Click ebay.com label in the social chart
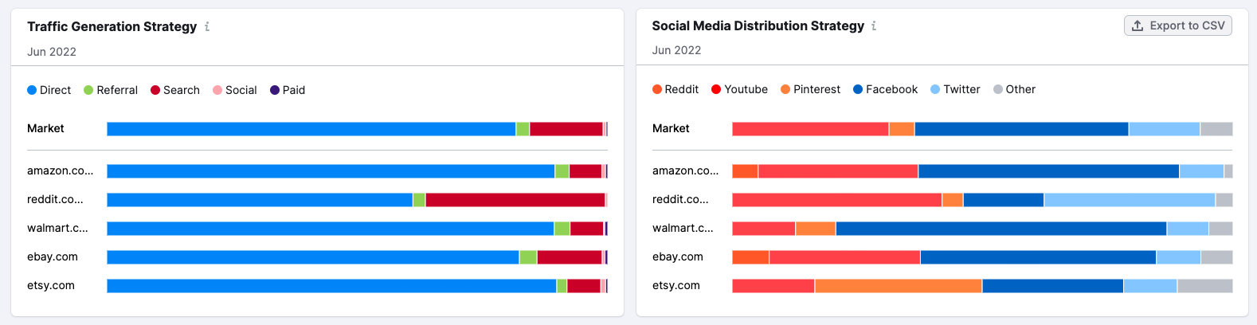Screen dimensions: 1257x325 (x=677, y=256)
